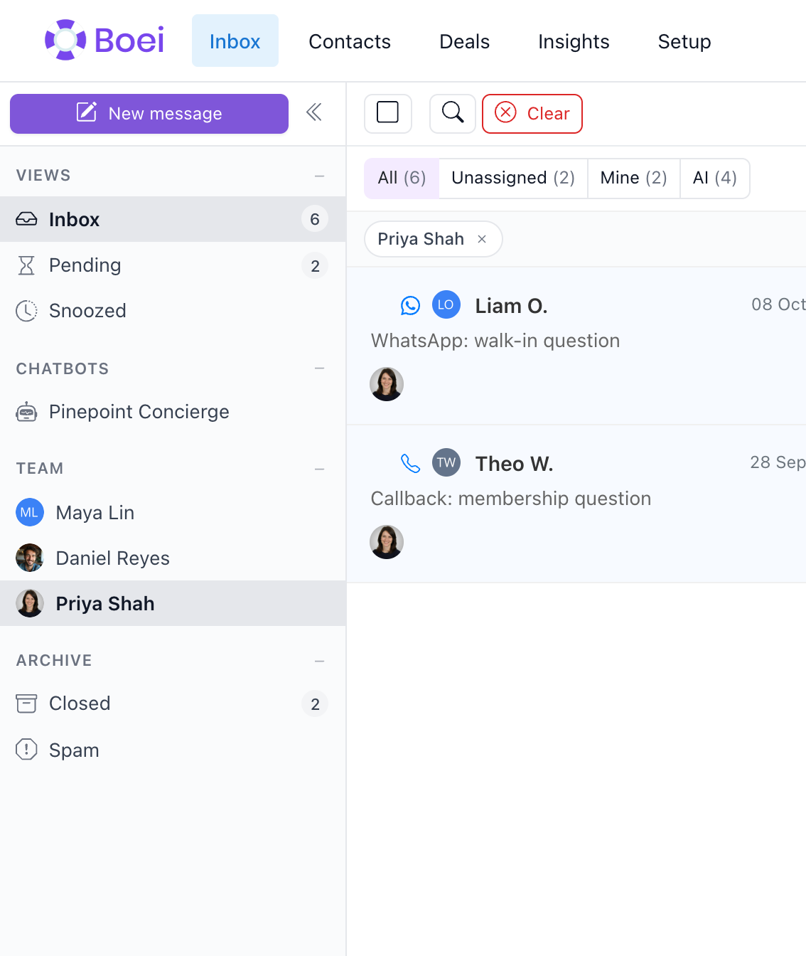Click Daniel Reyes's avatar photo
This screenshot has width=806, height=956.
click(x=30, y=558)
